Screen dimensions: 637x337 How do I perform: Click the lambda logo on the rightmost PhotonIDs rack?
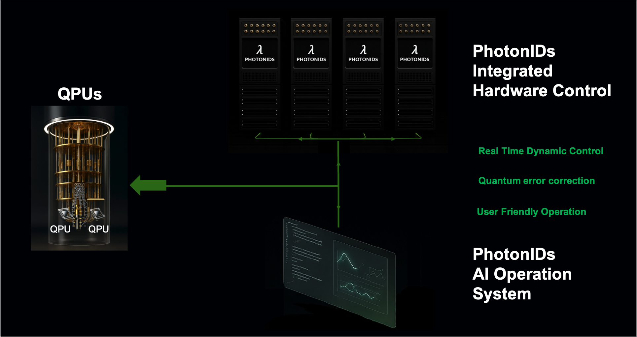(x=415, y=50)
